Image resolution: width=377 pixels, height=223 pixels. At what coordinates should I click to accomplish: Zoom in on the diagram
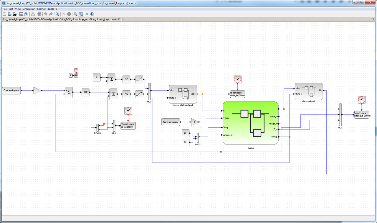click(x=75, y=14)
